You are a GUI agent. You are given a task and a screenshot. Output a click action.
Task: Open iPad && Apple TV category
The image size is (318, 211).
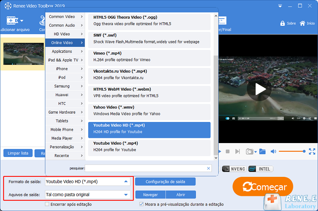pos(65,60)
